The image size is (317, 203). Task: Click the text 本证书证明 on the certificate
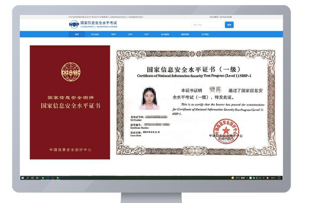(191, 90)
